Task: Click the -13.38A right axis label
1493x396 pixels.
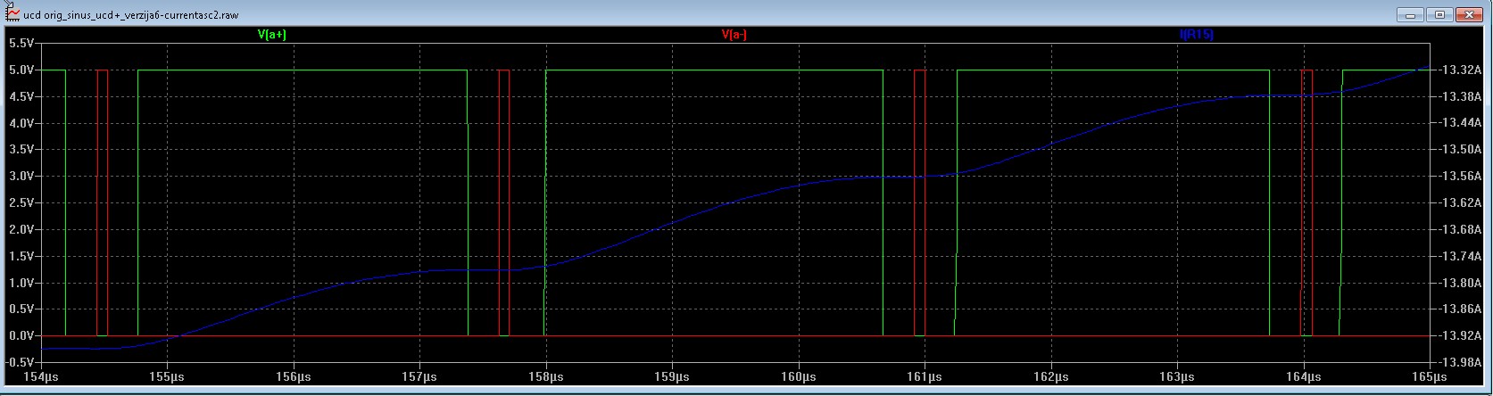Action: (1458, 96)
